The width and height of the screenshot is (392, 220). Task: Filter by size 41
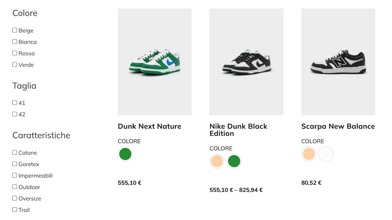pos(15,103)
